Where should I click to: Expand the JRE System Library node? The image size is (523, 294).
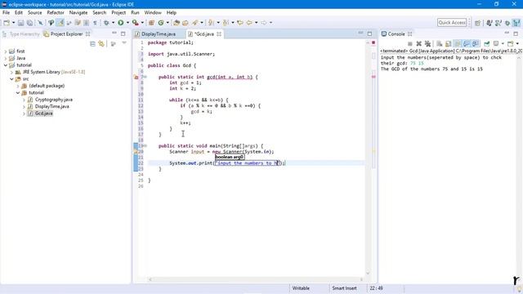tap(11, 72)
